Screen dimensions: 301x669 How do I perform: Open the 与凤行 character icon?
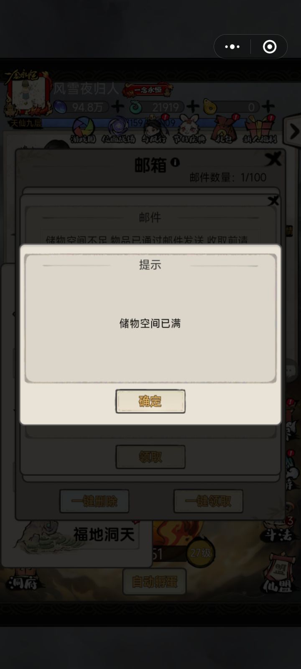point(154,130)
